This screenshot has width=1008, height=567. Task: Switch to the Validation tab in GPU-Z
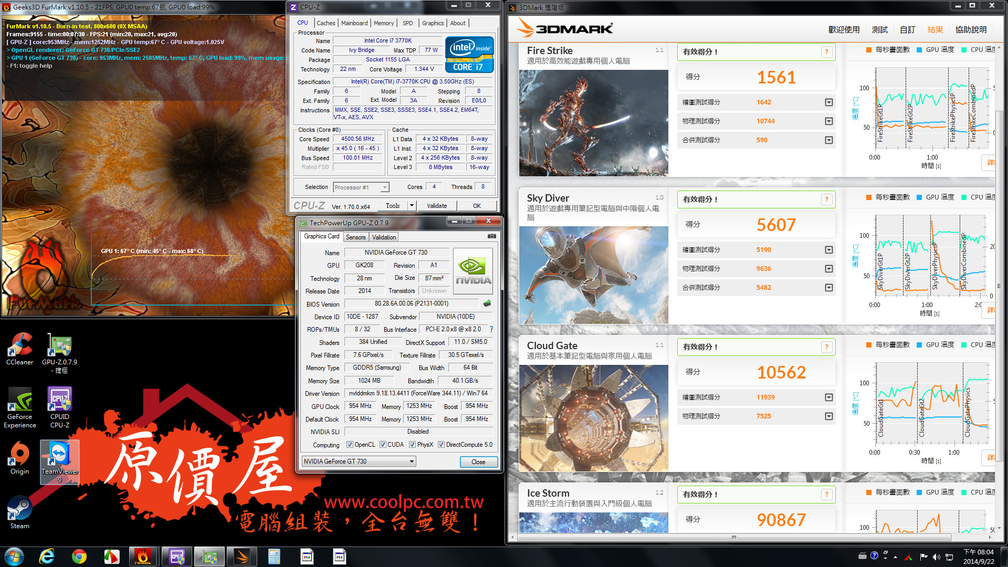click(x=384, y=237)
